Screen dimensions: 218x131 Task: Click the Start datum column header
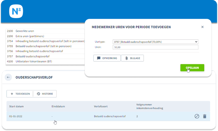click(x=16, y=106)
